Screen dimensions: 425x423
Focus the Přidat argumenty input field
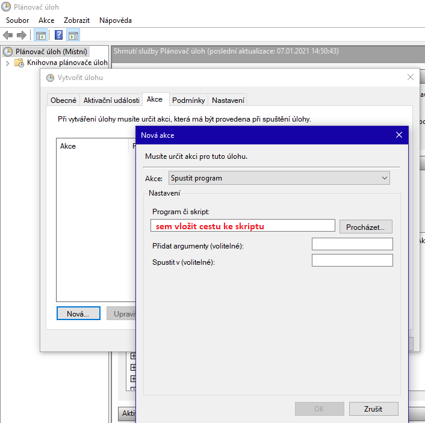pos(352,244)
